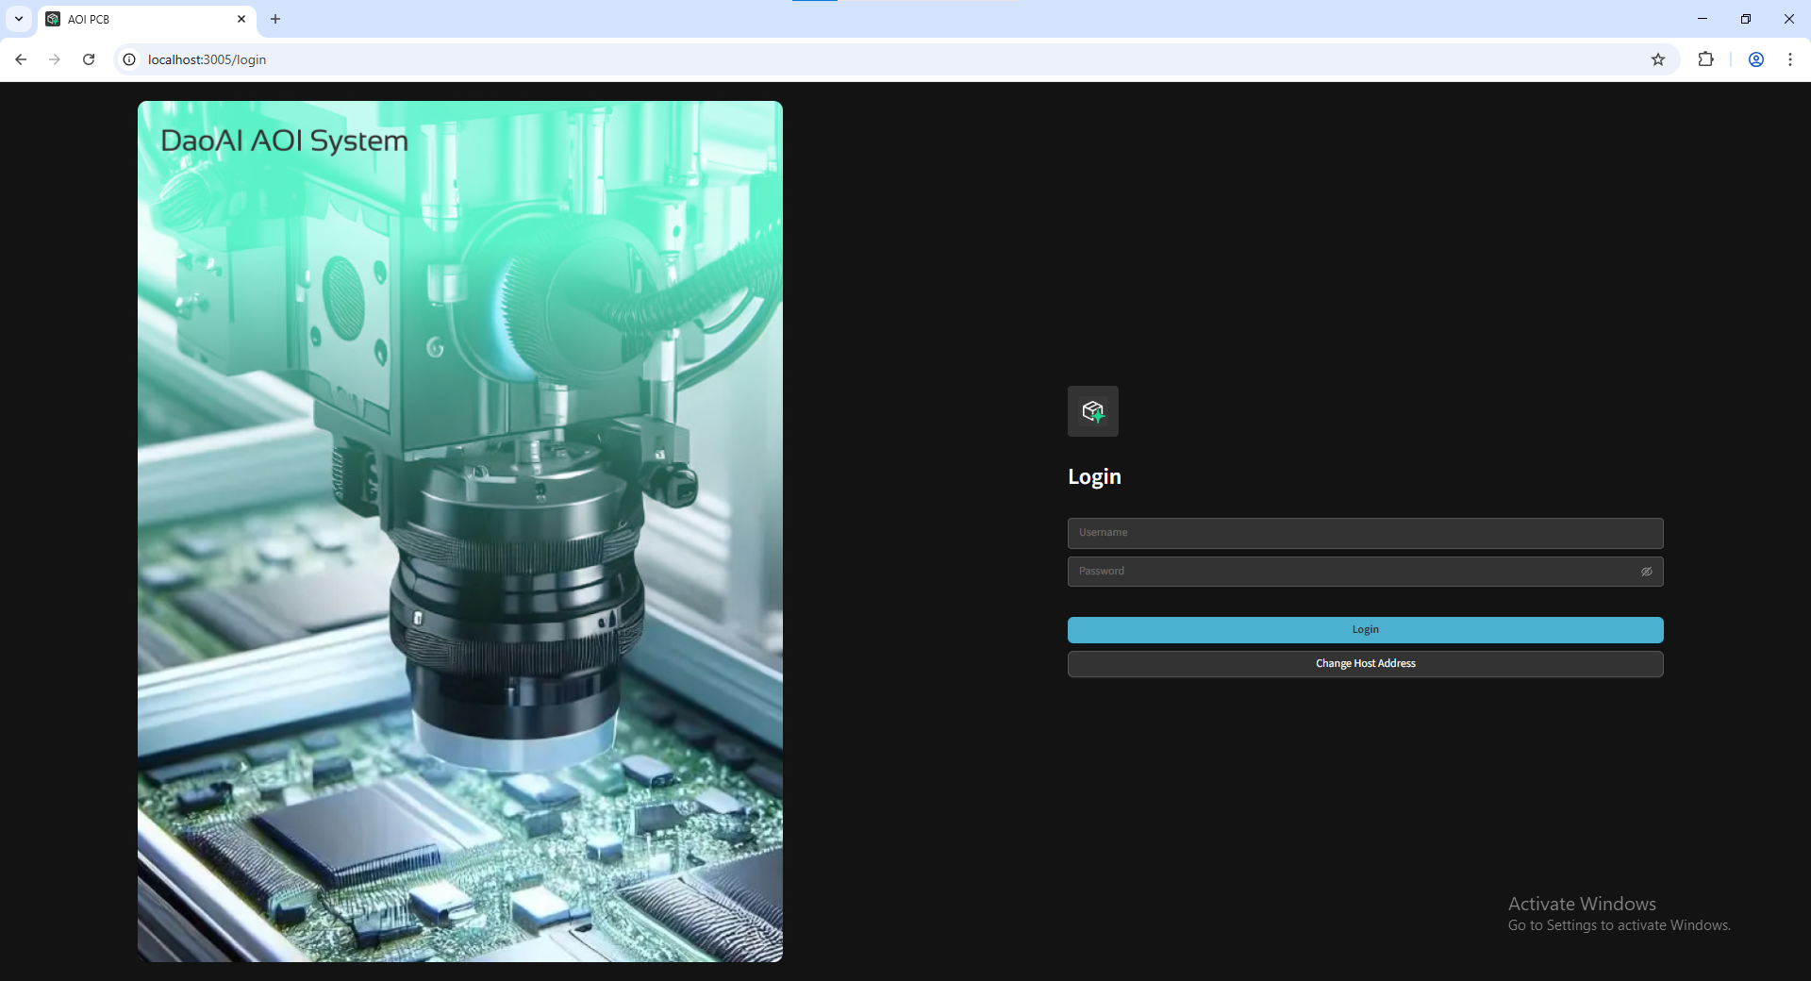Click the Username input field
This screenshot has width=1811, height=981.
[x=1364, y=533]
